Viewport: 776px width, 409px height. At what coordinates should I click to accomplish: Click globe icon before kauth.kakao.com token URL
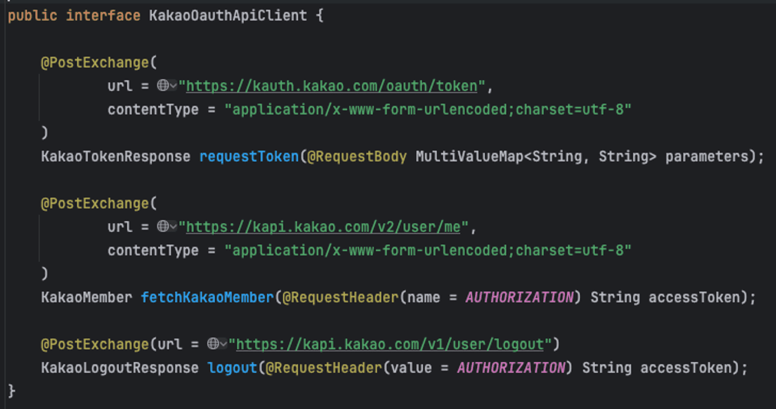pos(163,85)
